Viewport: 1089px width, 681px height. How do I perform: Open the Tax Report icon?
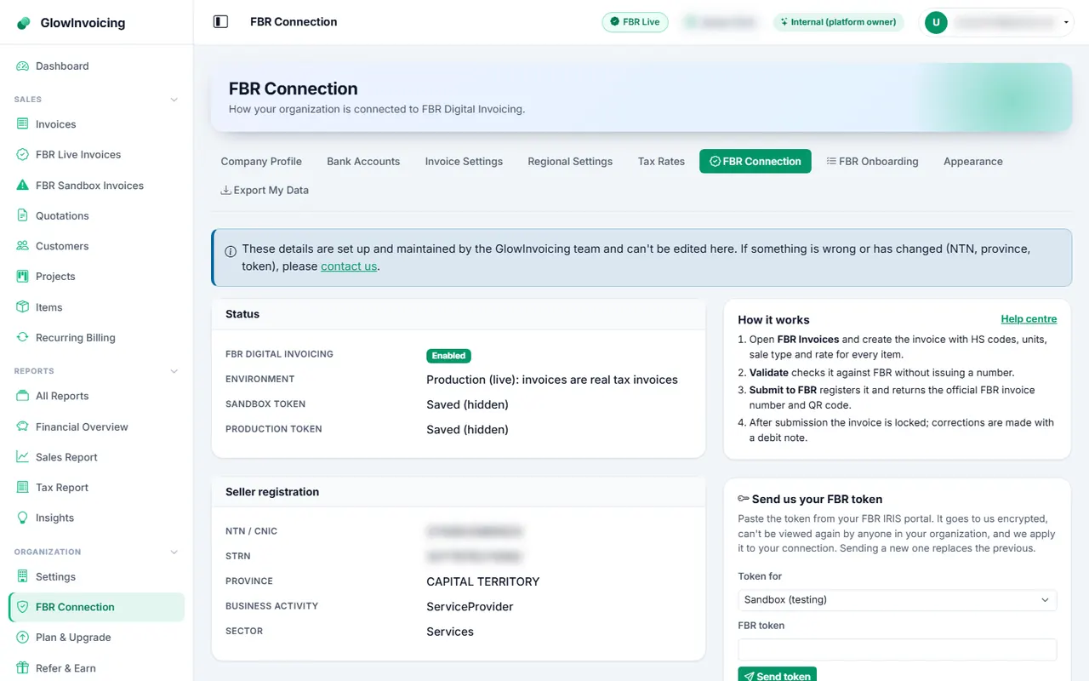click(23, 488)
